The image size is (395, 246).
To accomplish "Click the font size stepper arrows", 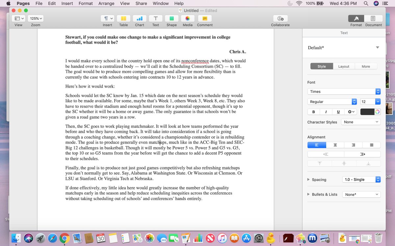I will [x=378, y=102].
